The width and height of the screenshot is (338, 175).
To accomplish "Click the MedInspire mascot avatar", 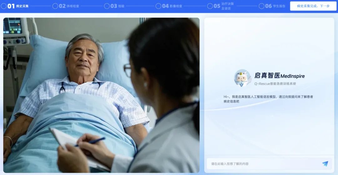I will pyautogui.click(x=243, y=78).
